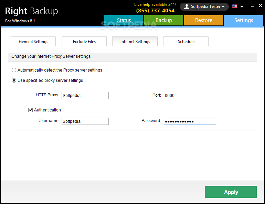Switch to the Status tab
Image resolution: width=265 pixels, height=204 pixels.
[124, 20]
